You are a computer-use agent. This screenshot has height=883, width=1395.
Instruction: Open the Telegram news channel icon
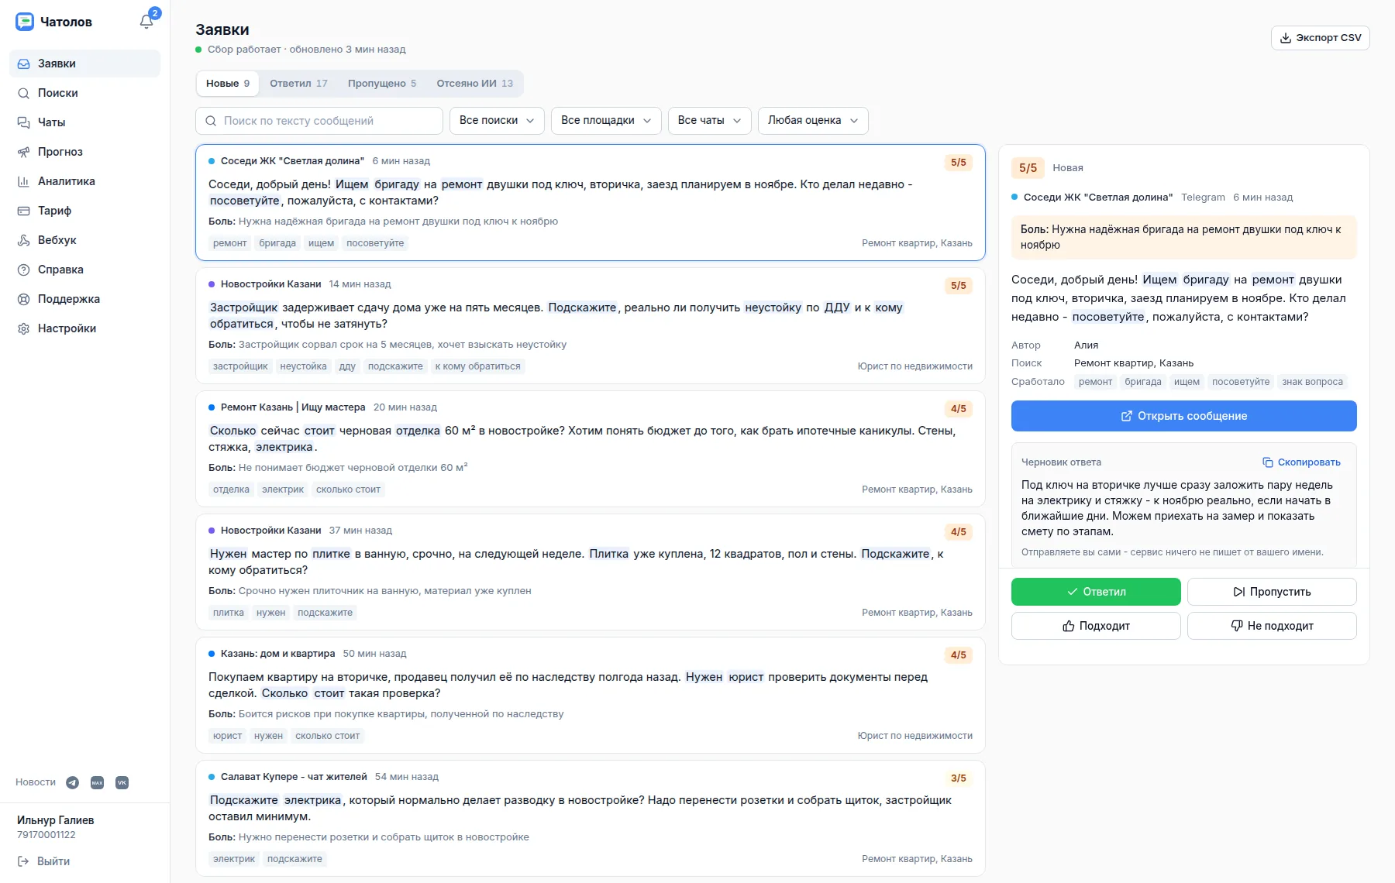[x=72, y=782]
